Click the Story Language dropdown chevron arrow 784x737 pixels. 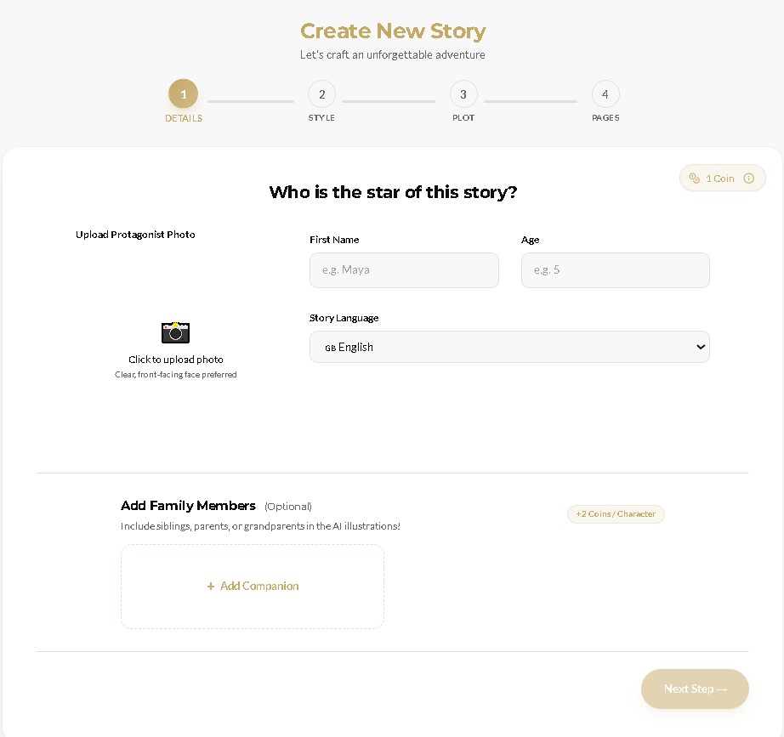pos(701,347)
